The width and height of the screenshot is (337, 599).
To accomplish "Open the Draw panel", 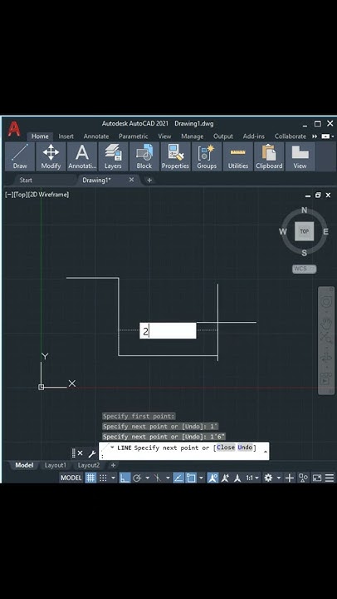I will click(x=19, y=156).
